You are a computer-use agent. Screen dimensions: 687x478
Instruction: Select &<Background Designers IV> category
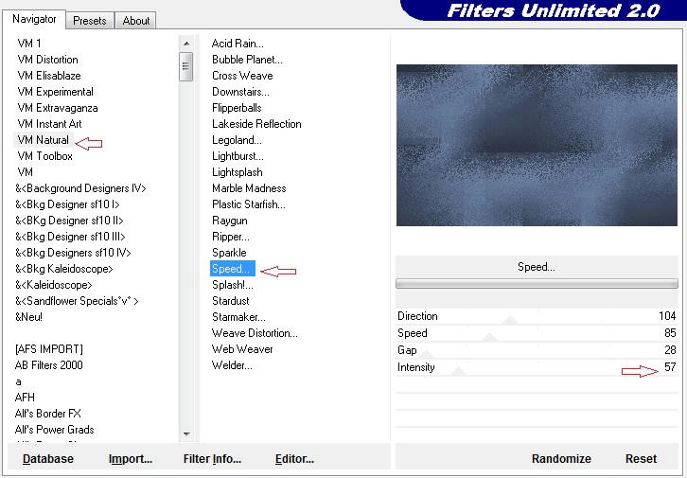[80, 188]
